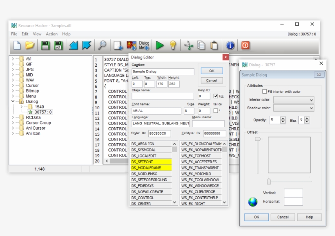Click the Resource Hacker title bar logo

coord(14,25)
